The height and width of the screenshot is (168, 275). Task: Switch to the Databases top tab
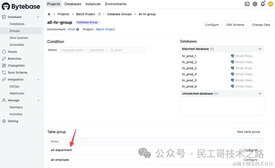click(x=73, y=4)
